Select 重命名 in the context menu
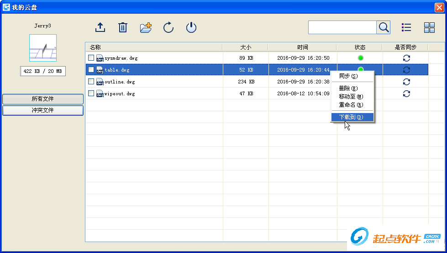The height and width of the screenshot is (253, 447). 351,105
